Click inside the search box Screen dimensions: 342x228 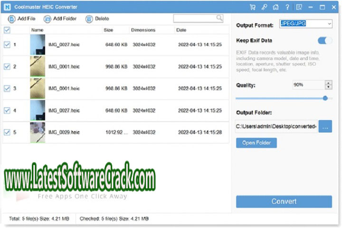(x=195, y=19)
